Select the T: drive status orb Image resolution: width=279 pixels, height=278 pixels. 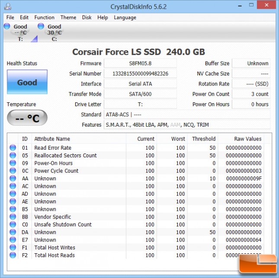click(x=7, y=26)
